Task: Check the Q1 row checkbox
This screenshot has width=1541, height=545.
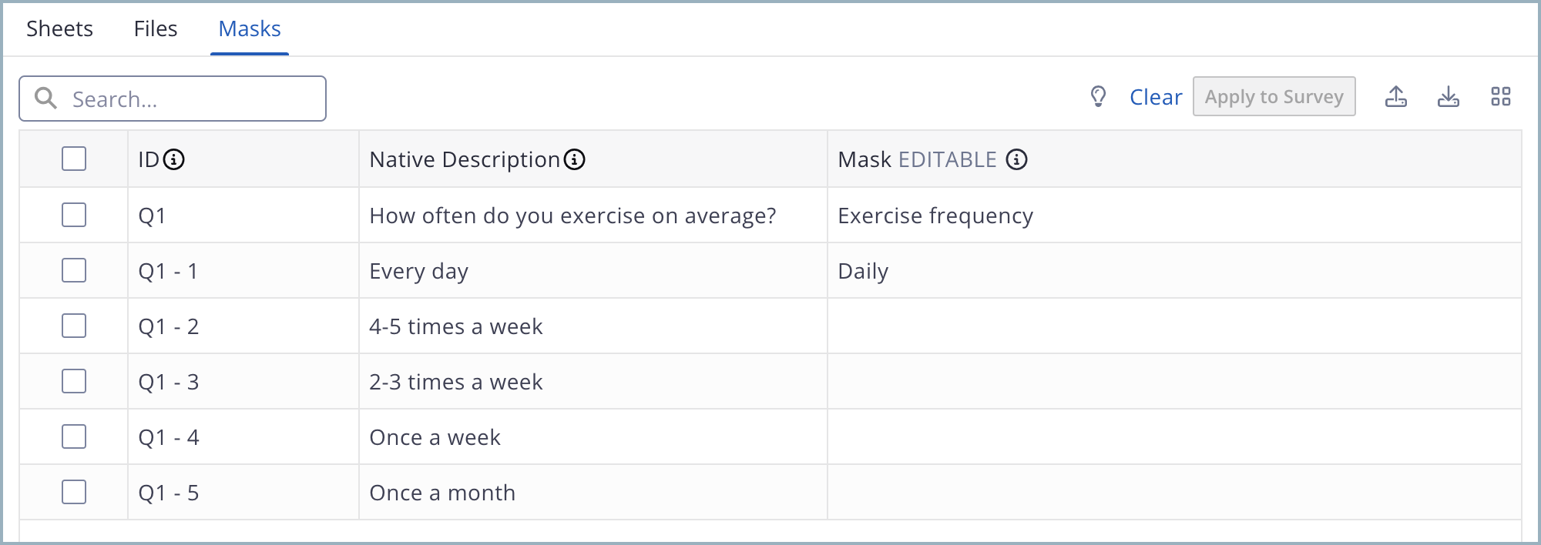Action: 74,215
